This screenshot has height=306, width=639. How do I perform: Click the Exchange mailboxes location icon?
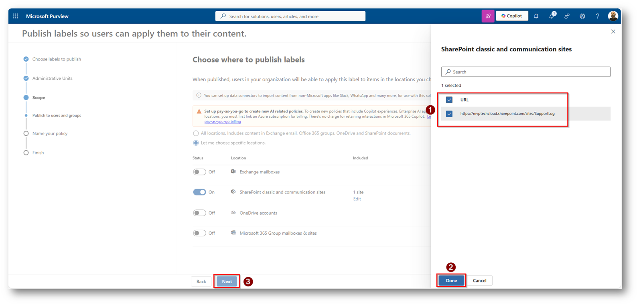point(233,171)
